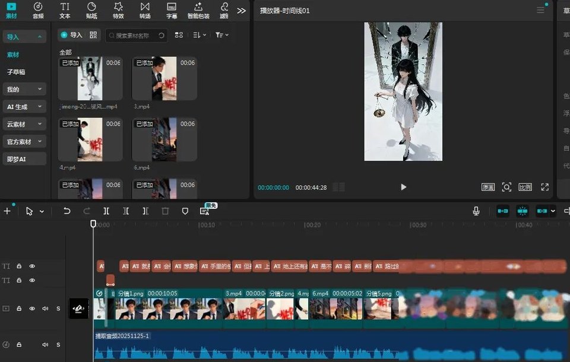Collapse the 导入 sidebar section

24,37
